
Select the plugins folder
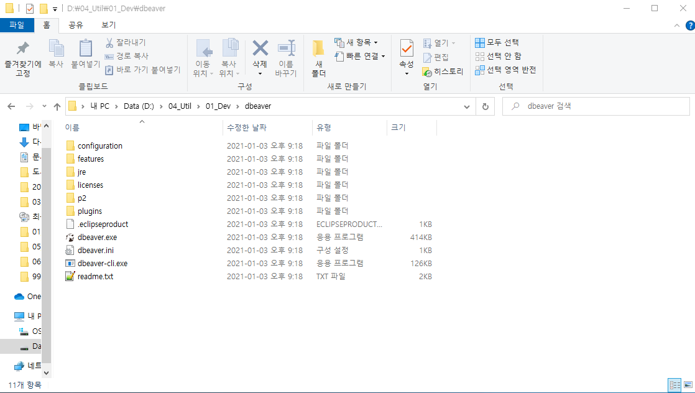tap(84, 211)
